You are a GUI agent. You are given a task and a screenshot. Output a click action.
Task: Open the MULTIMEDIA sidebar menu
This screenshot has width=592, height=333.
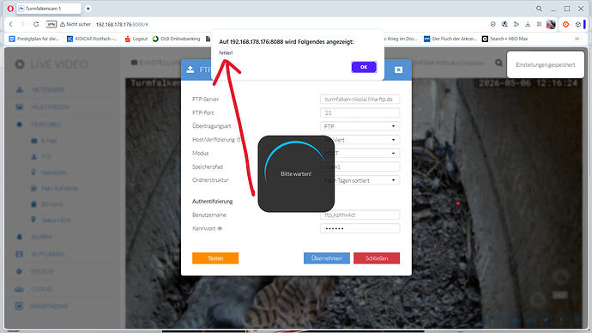click(x=50, y=107)
